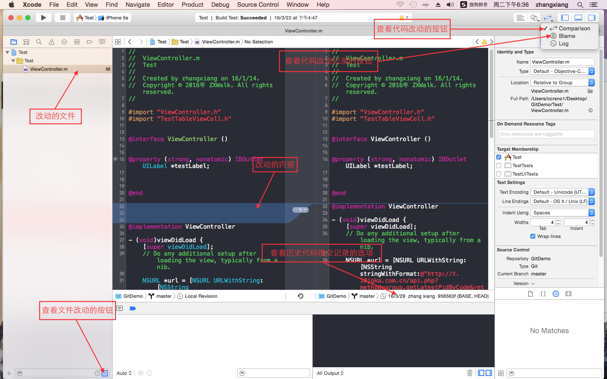
Task: Toggle the Wrap lines checkbox
Action: pos(533,236)
